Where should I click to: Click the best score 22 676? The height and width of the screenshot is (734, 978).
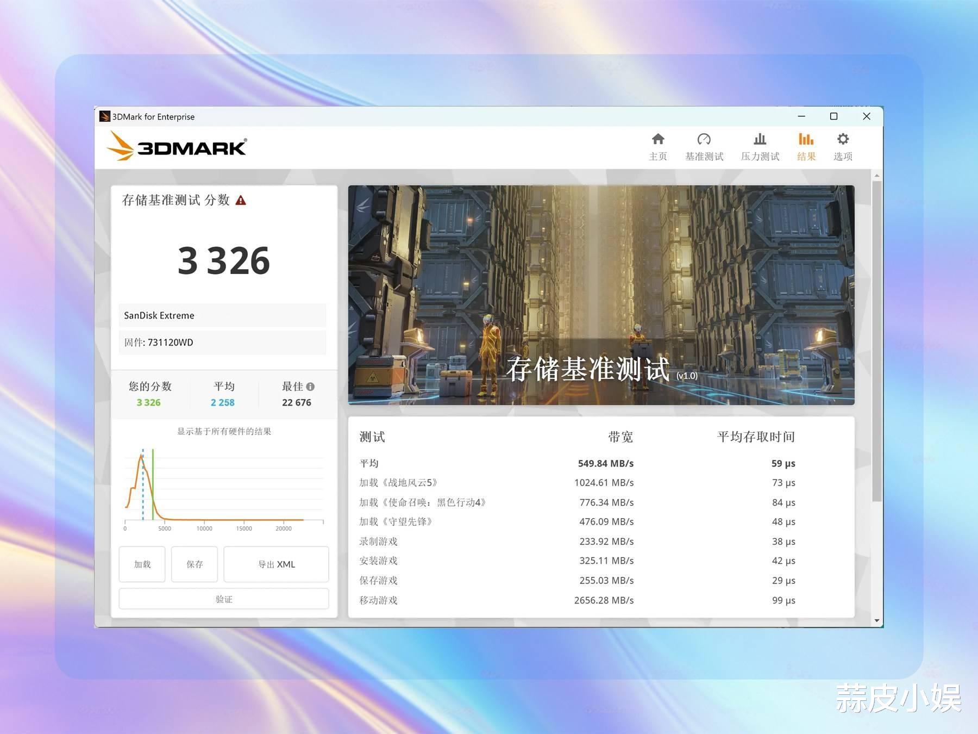click(x=297, y=402)
